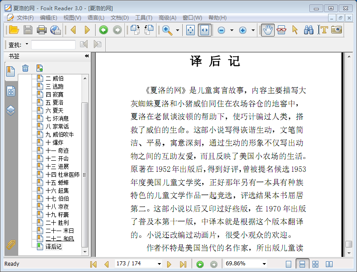Save the document with the floppy icon

click(x=28, y=30)
